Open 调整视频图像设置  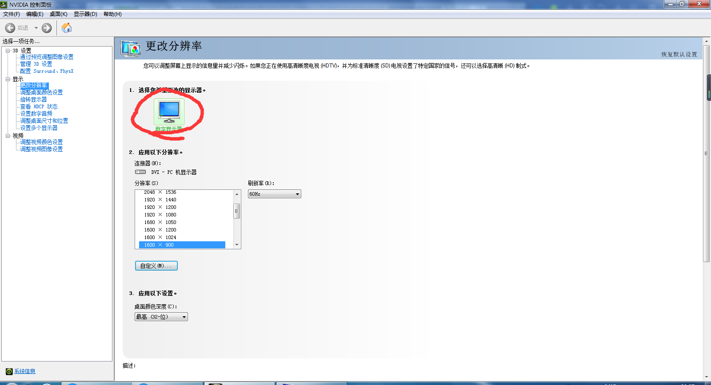(x=41, y=149)
